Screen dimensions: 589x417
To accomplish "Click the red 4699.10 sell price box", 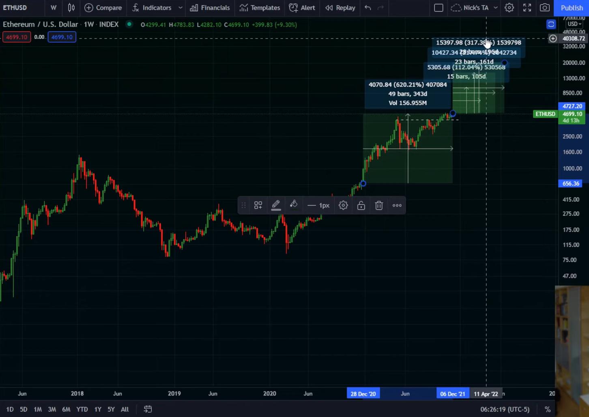I will [x=16, y=37].
